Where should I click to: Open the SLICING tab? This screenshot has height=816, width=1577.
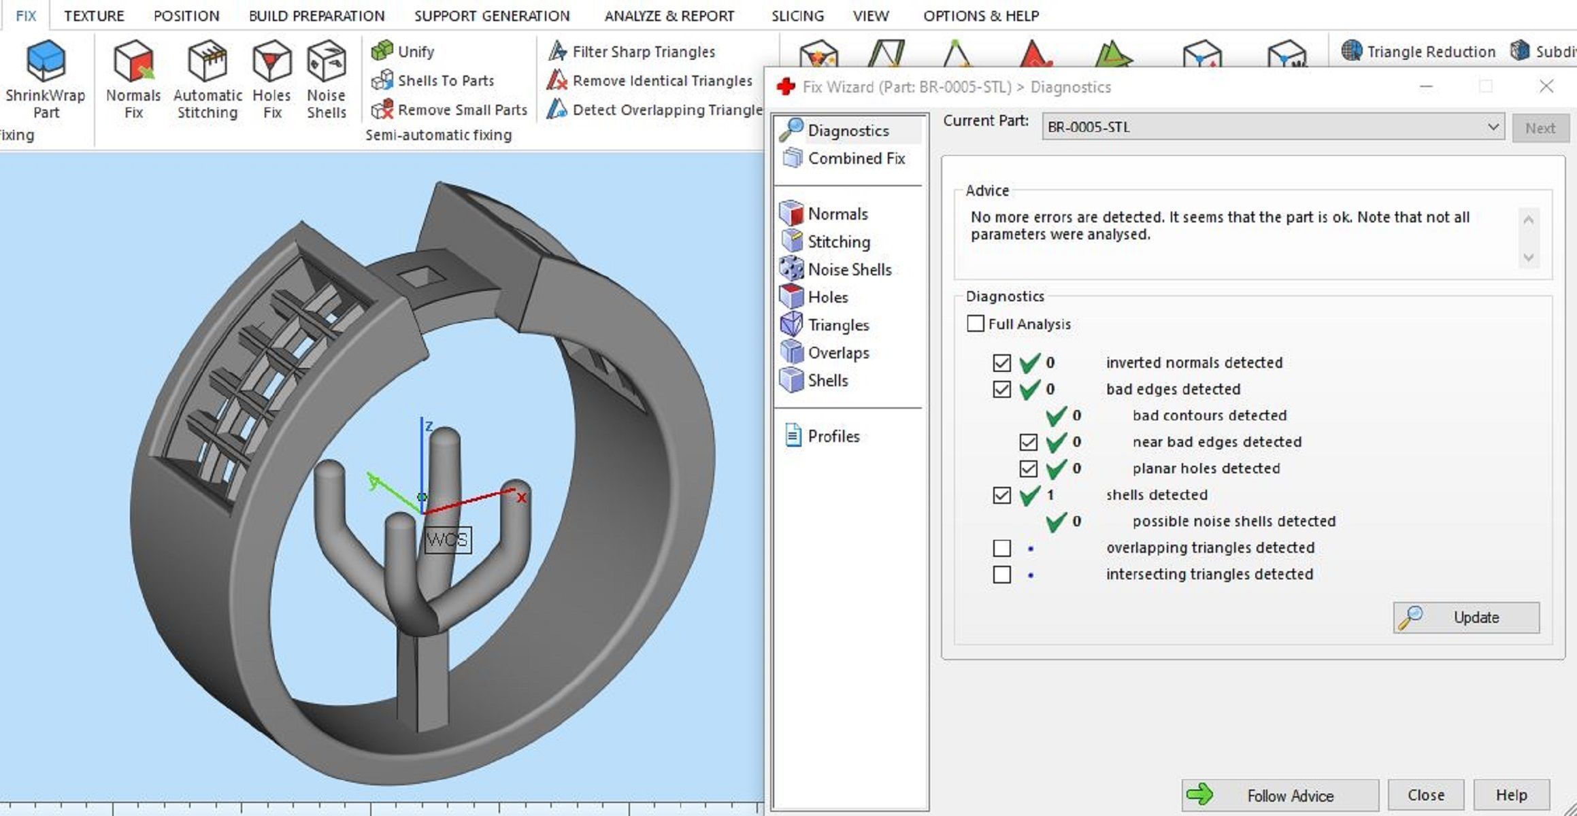pyautogui.click(x=797, y=16)
